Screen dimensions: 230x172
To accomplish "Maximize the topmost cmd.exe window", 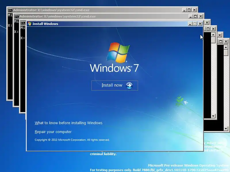I will (x=189, y=10).
